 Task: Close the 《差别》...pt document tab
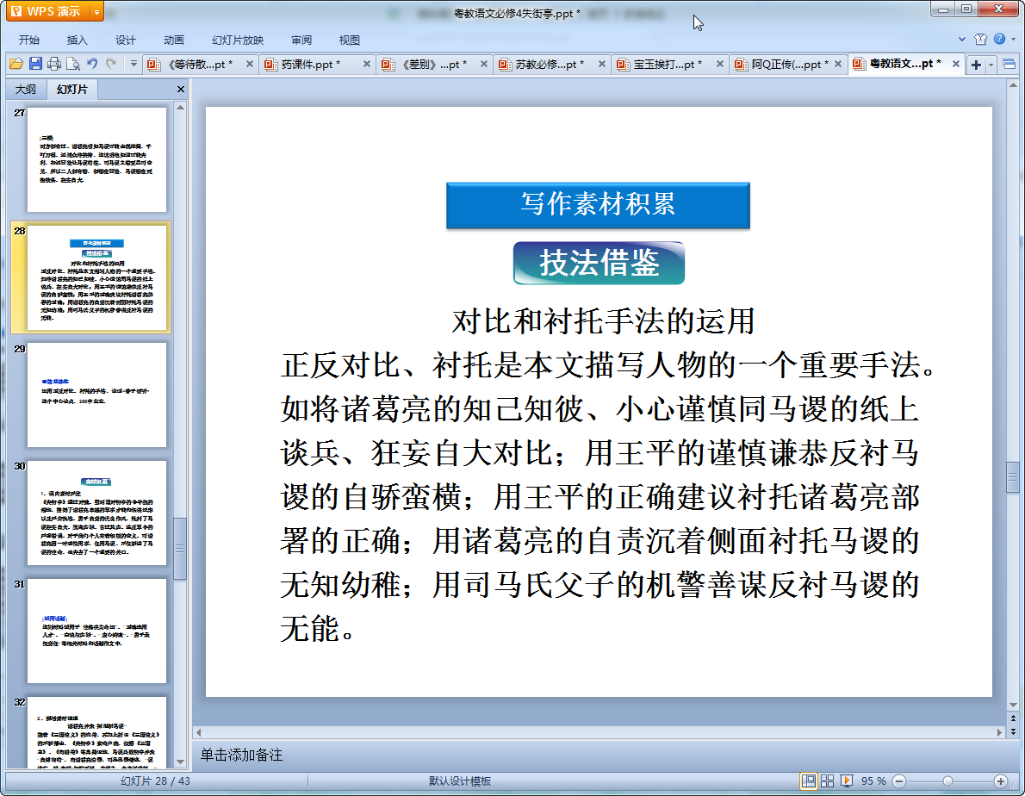coord(484,64)
